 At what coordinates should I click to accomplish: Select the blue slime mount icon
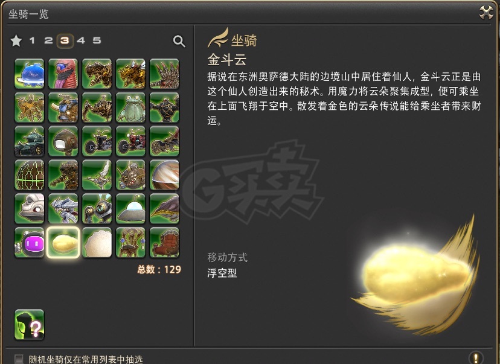click(x=30, y=74)
